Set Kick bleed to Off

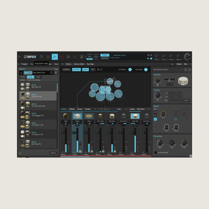[x=155, y=112]
